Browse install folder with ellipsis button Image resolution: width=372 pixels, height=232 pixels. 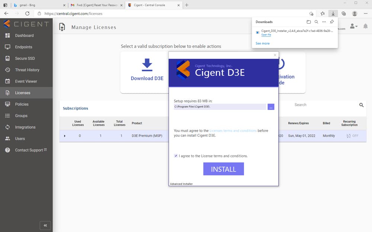tap(271, 107)
